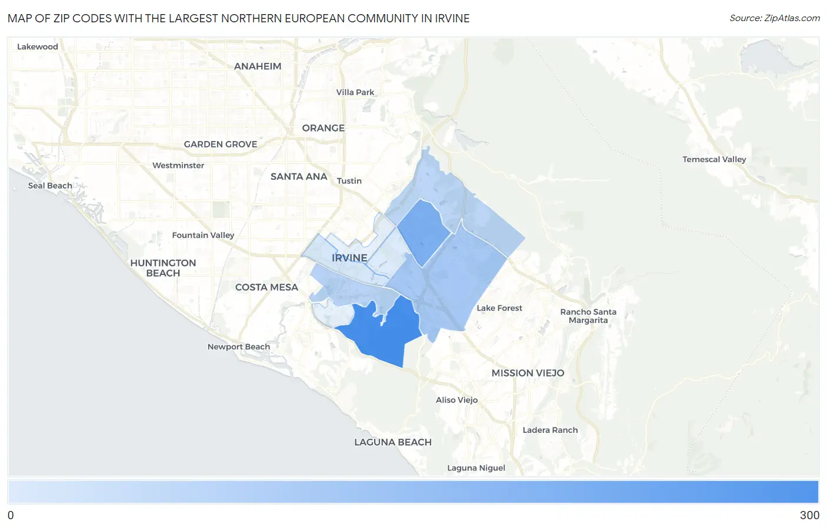
Task: Click the GARDEN GROVE label
Action: click(x=221, y=144)
